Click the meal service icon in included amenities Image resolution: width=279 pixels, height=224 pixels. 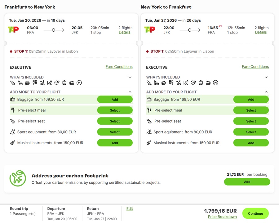point(20,83)
